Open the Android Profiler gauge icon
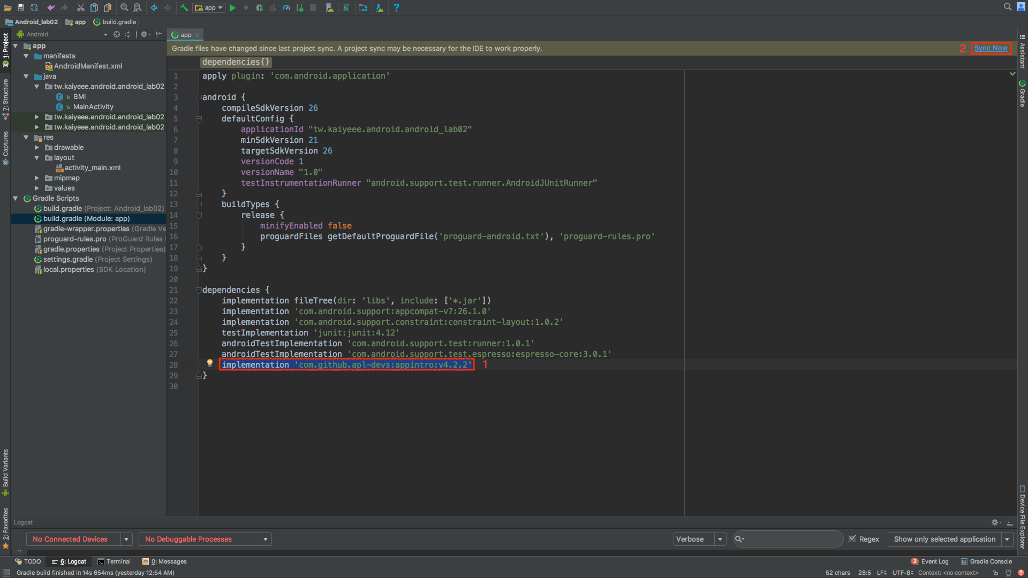This screenshot has height=578, width=1028. [x=286, y=7]
